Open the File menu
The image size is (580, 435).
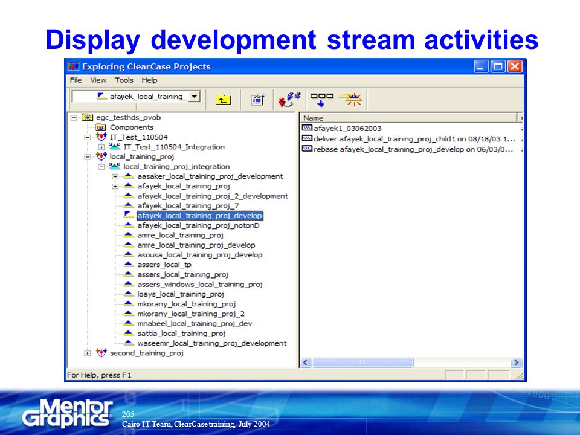(76, 80)
